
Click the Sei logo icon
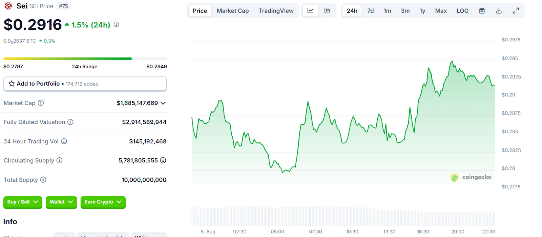(8, 6)
